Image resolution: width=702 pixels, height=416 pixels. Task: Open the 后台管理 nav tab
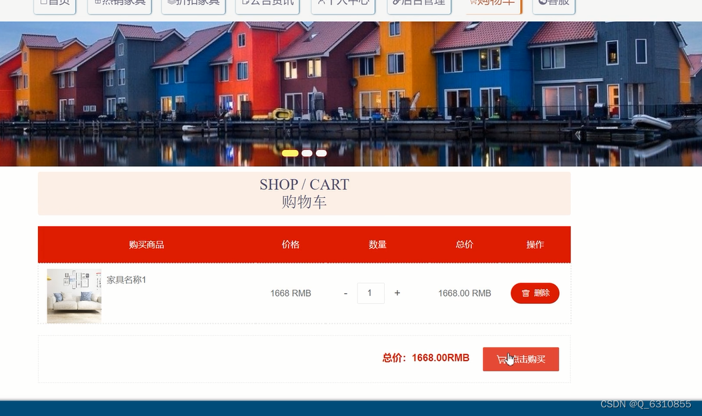419,5
